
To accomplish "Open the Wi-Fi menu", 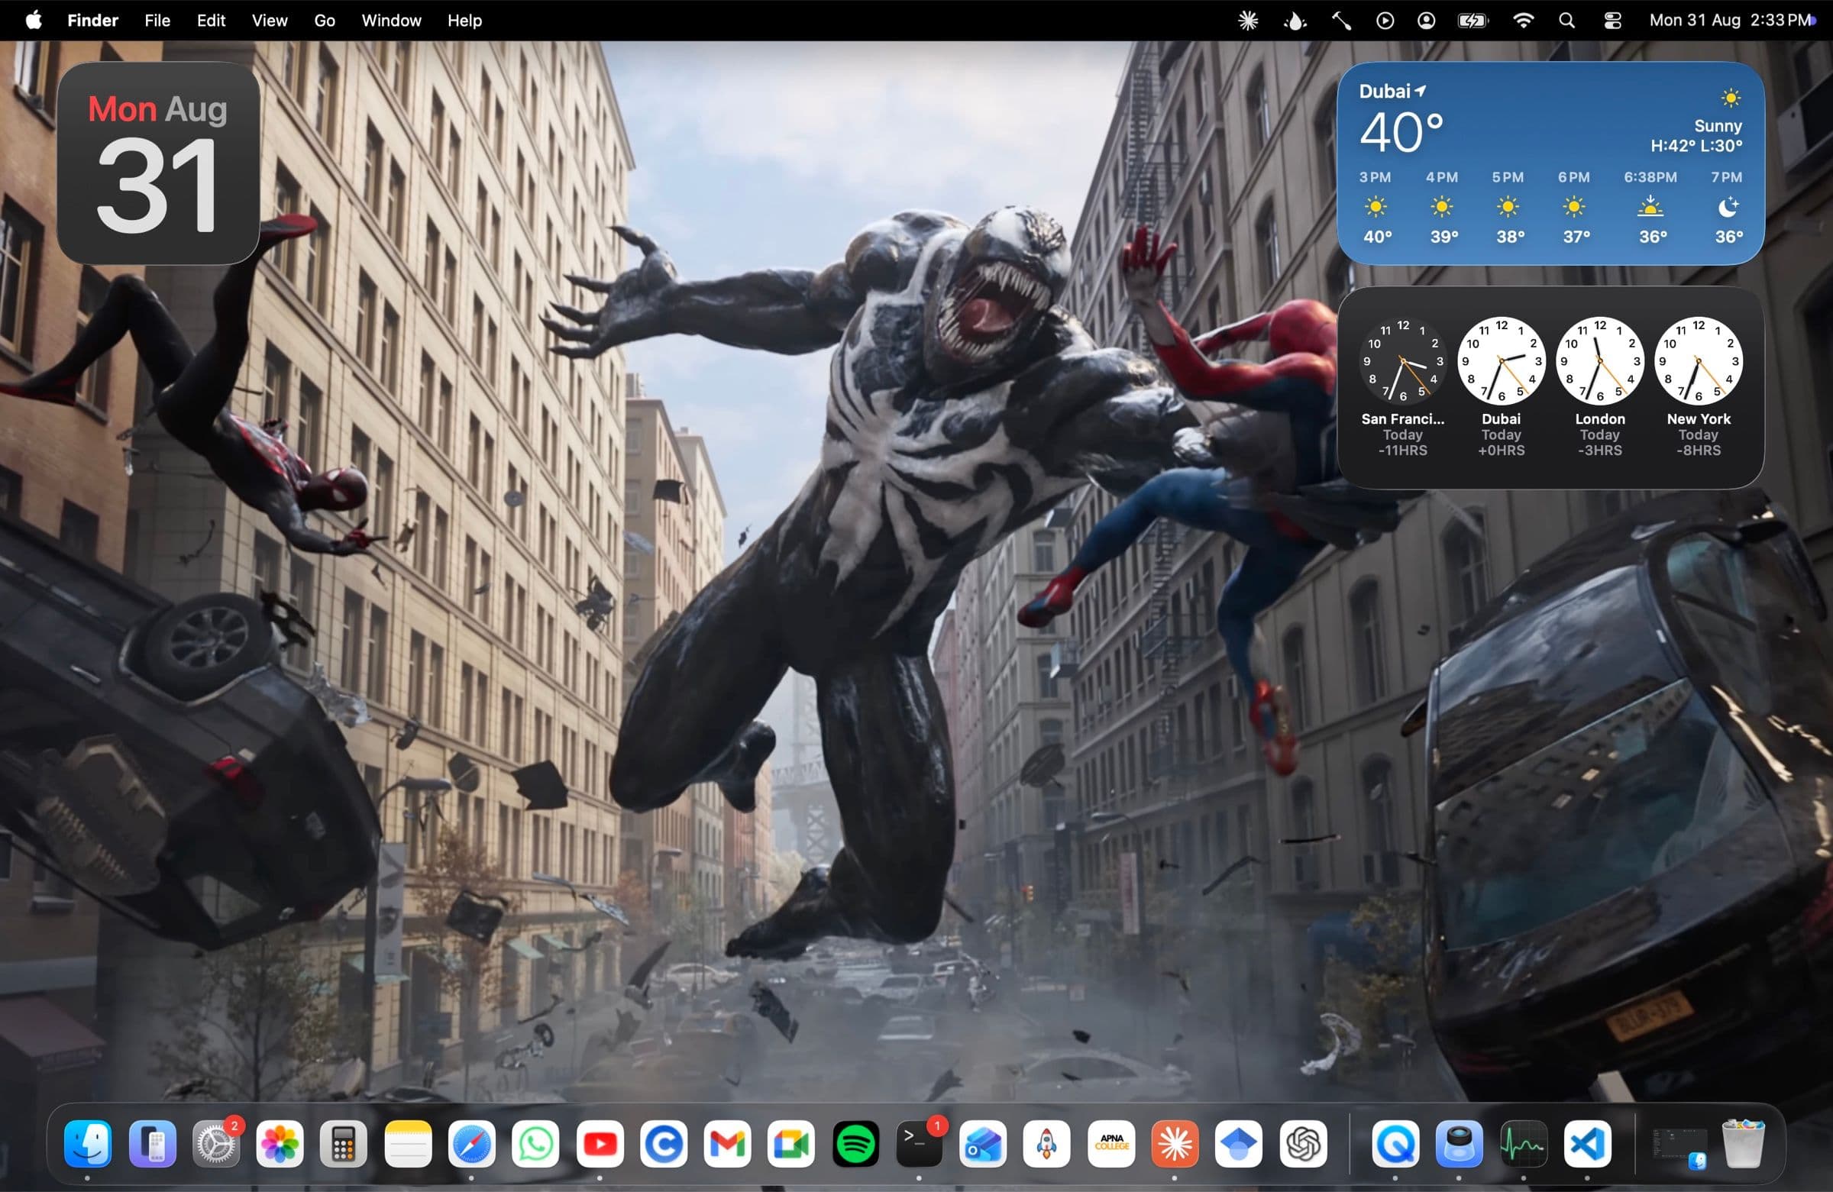I will click(x=1523, y=21).
